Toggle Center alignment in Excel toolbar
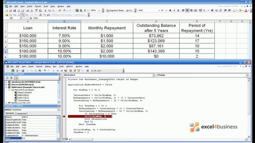The height and width of the screenshot is (143, 255). [x=187, y=10]
